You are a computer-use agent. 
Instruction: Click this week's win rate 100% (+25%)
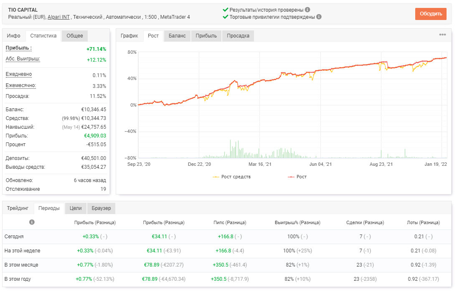297,251
